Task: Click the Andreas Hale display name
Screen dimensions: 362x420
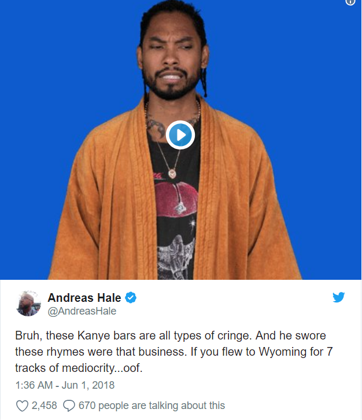Action: pyautogui.click(x=84, y=298)
